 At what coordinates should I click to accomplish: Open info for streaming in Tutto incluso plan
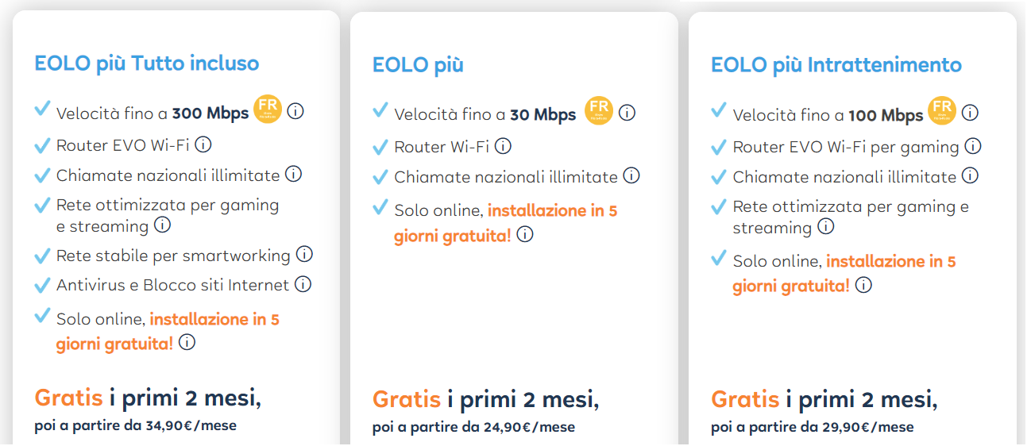coord(162,225)
